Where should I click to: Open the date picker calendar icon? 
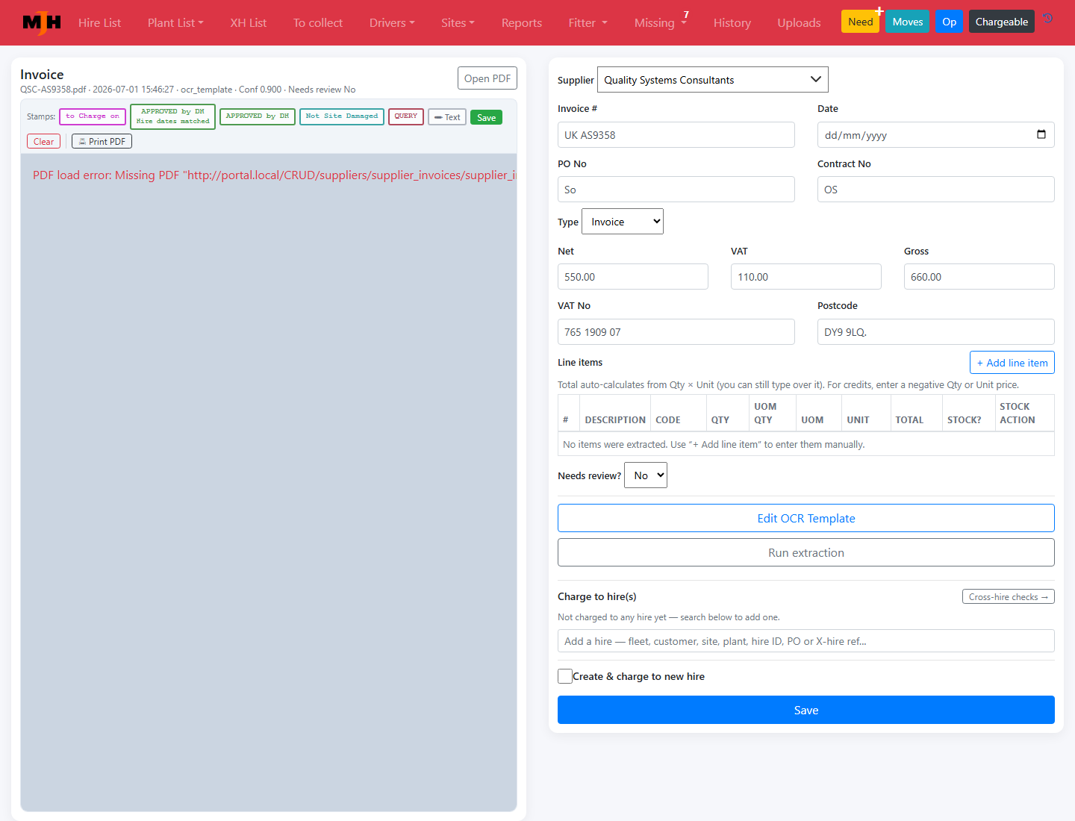click(1041, 134)
